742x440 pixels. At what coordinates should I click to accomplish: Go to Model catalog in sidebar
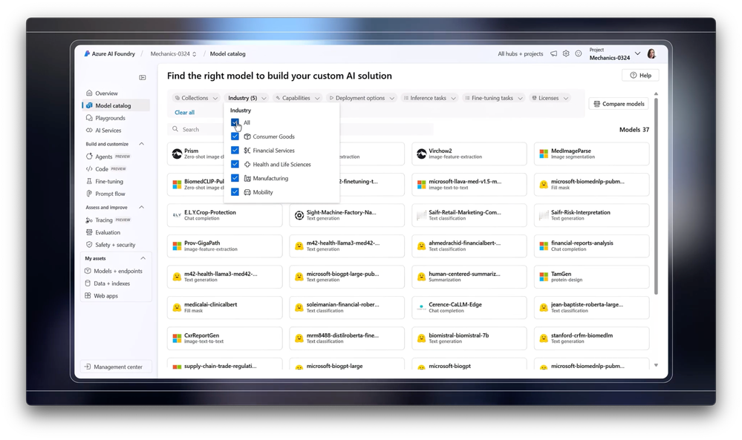(x=116, y=105)
